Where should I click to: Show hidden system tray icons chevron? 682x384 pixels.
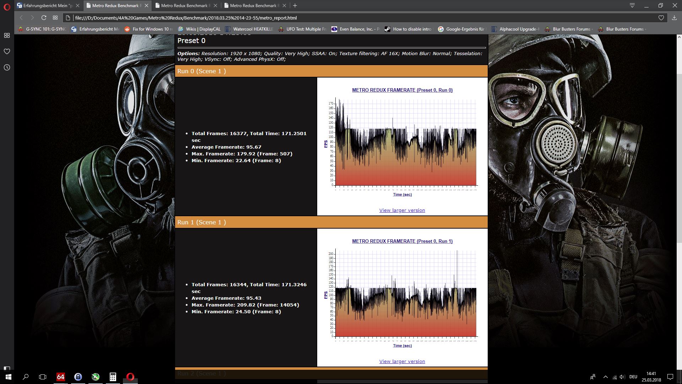605,377
